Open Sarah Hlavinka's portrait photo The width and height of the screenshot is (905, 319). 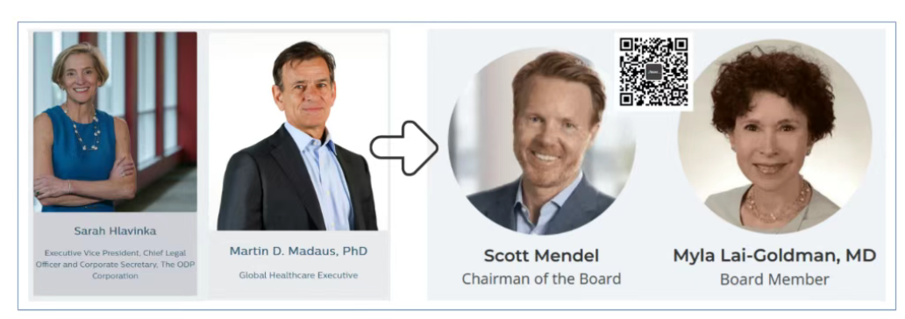click(x=115, y=122)
